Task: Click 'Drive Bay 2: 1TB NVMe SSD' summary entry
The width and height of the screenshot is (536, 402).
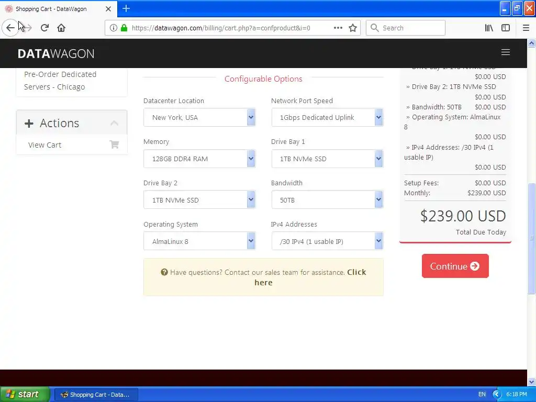Action: (x=451, y=87)
